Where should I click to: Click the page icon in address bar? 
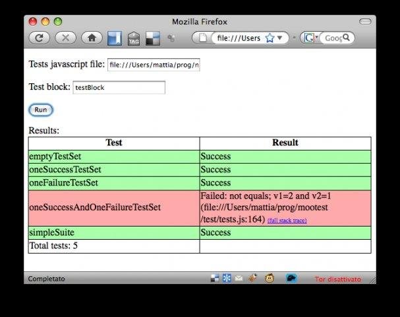click(203, 38)
